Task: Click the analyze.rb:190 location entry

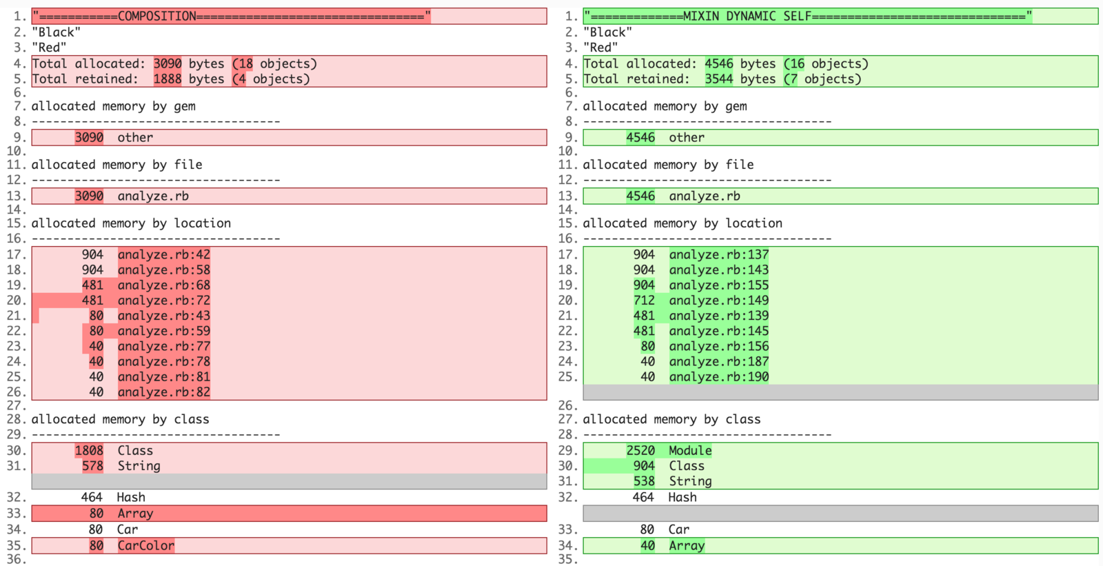Action: click(x=718, y=376)
